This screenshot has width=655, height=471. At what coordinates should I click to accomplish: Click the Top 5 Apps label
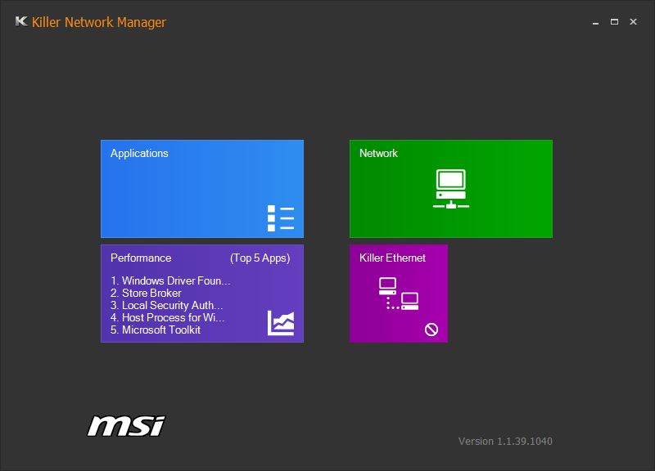260,258
